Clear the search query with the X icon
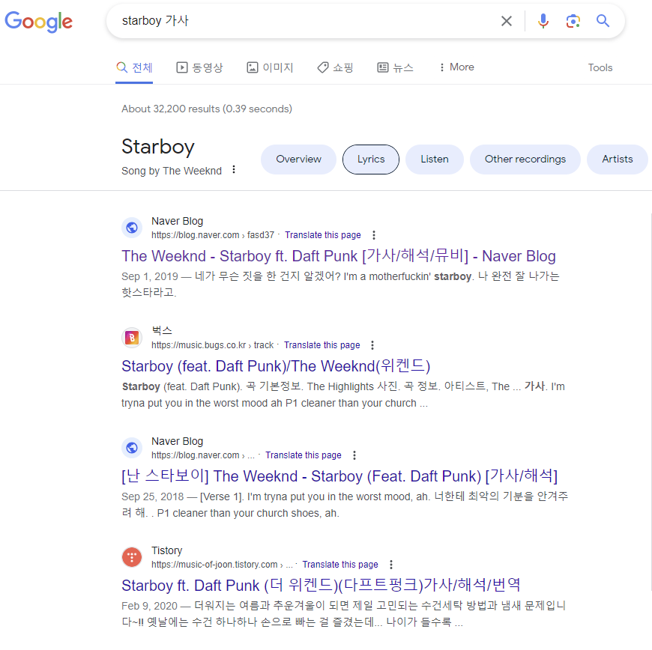The height and width of the screenshot is (650, 652). pos(506,21)
